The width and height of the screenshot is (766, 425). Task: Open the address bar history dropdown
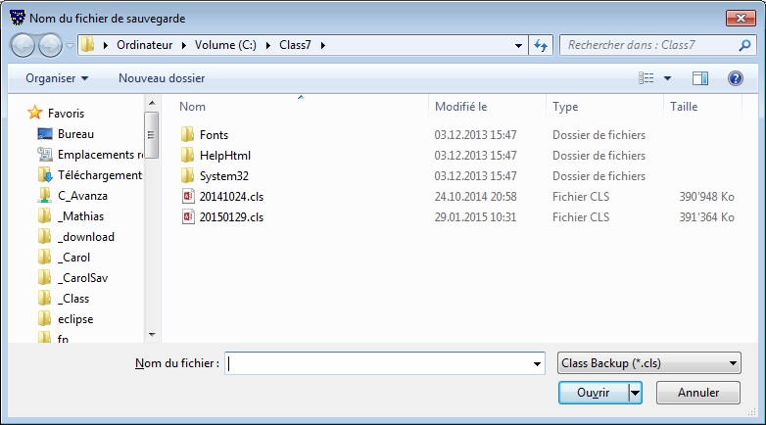pyautogui.click(x=518, y=45)
